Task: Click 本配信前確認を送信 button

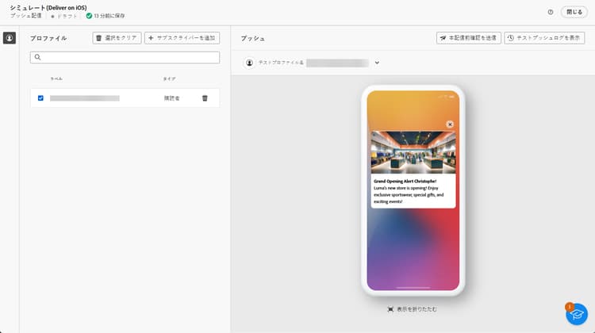Action: coord(469,38)
